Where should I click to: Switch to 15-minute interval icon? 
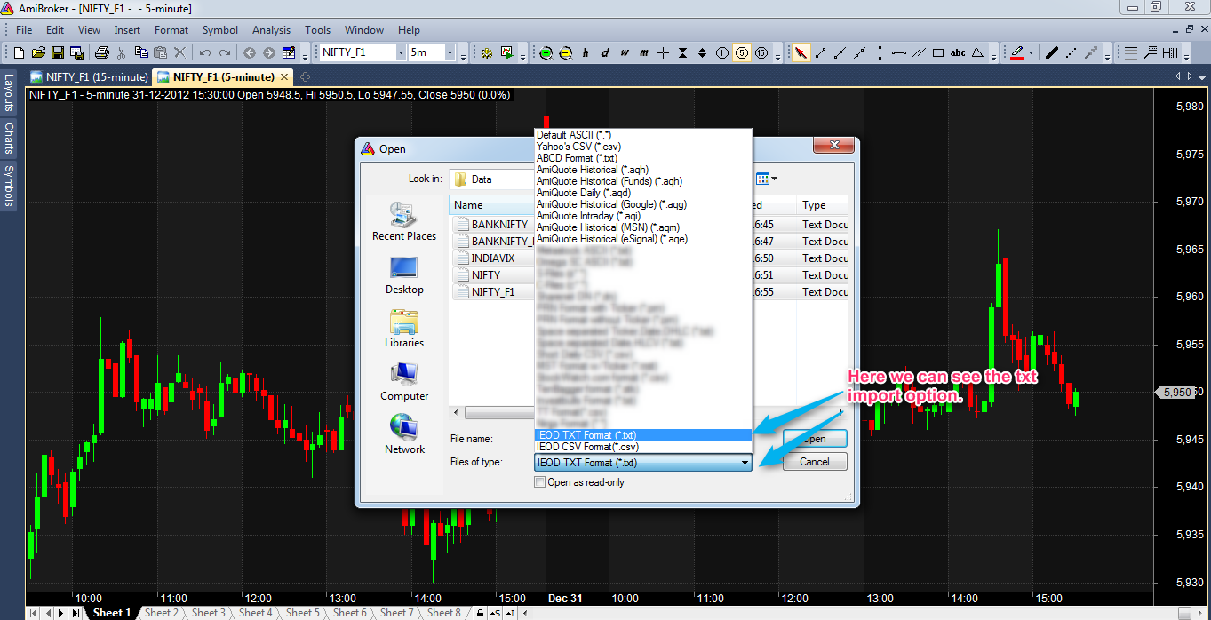click(x=761, y=52)
